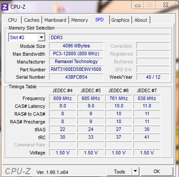Click the 761 MHz frequency cell
The width and height of the screenshot is (179, 177).
tap(119, 98)
